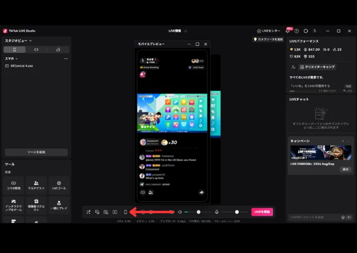Click the 155 gifts stat
The height and width of the screenshot is (253, 357).
[309, 56]
